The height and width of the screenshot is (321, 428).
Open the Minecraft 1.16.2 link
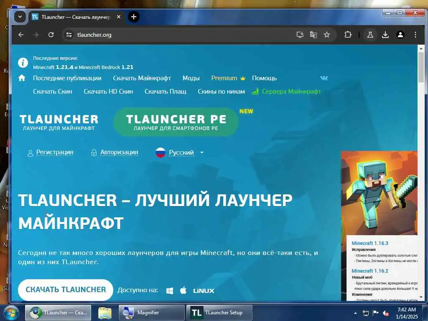(370, 271)
